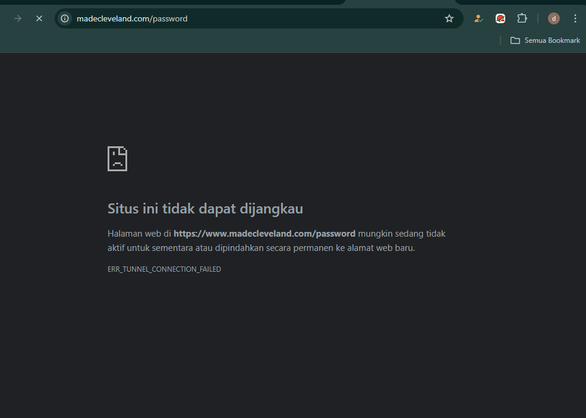Screen dimensions: 586x418
Task: Click the forward navigation arrow
Action: pos(18,18)
